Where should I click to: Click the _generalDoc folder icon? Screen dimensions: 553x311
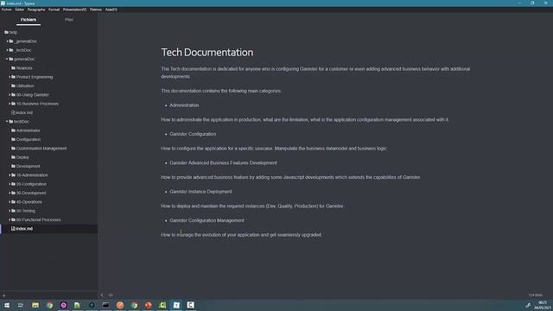point(11,41)
